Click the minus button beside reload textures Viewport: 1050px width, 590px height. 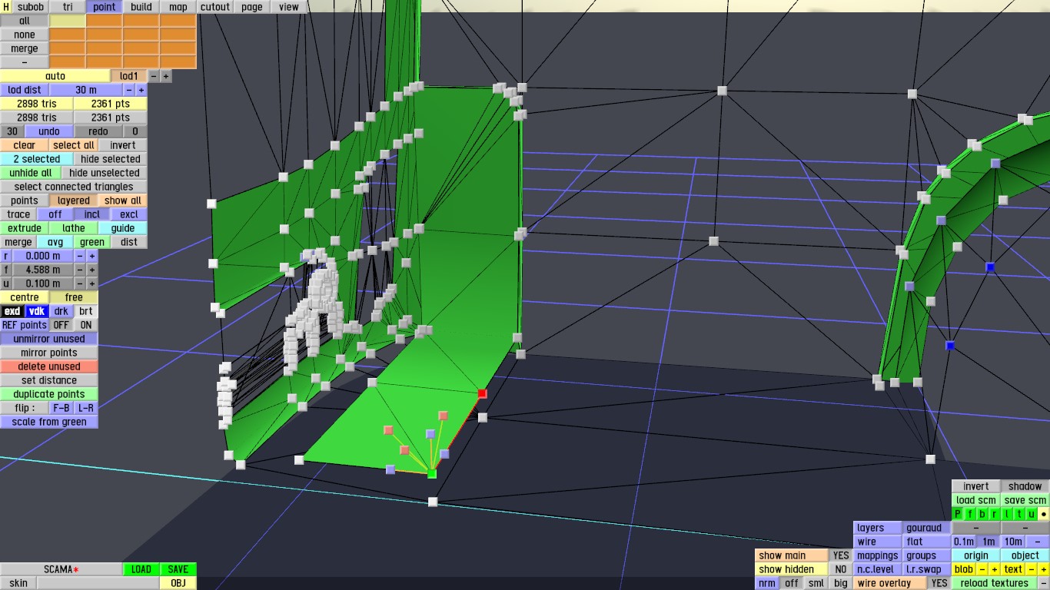(1043, 583)
